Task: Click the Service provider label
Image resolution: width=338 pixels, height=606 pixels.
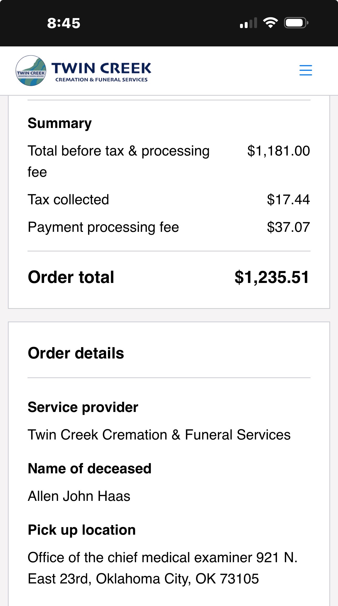Action: tap(83, 407)
